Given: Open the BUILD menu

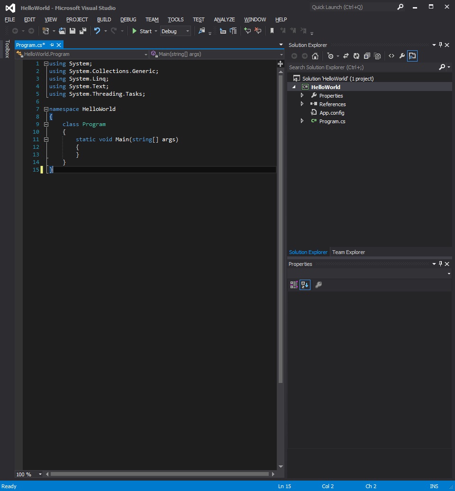Looking at the screenshot, I should coord(104,19).
